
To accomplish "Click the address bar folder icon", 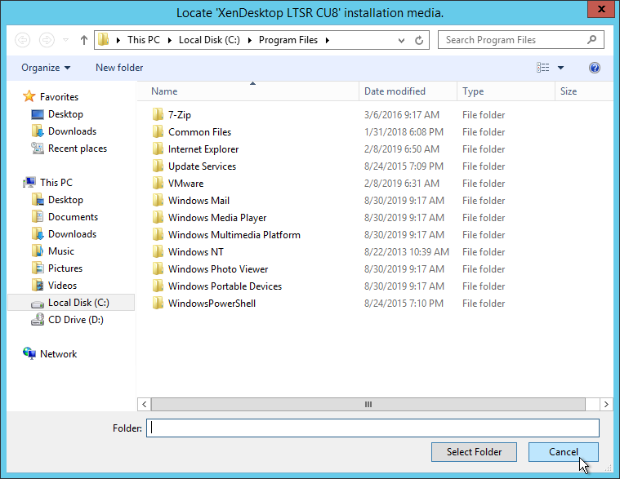I will click(x=103, y=39).
